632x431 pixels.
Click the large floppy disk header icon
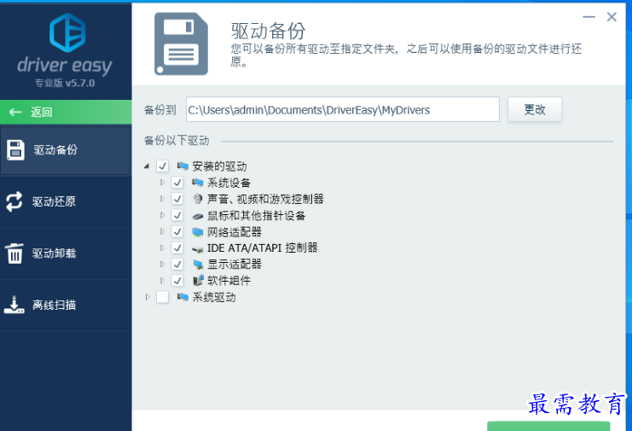click(181, 44)
